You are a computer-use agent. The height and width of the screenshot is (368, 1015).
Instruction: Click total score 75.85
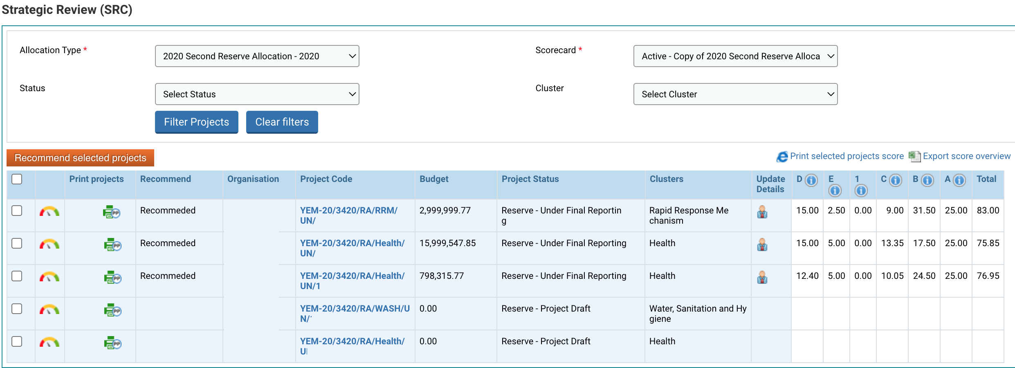(x=988, y=243)
